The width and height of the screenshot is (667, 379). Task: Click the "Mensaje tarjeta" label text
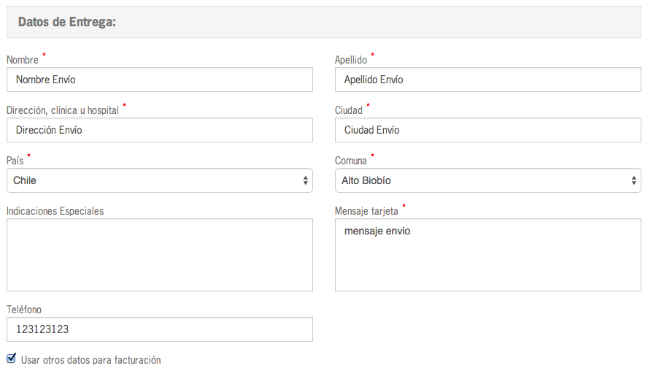pos(366,211)
